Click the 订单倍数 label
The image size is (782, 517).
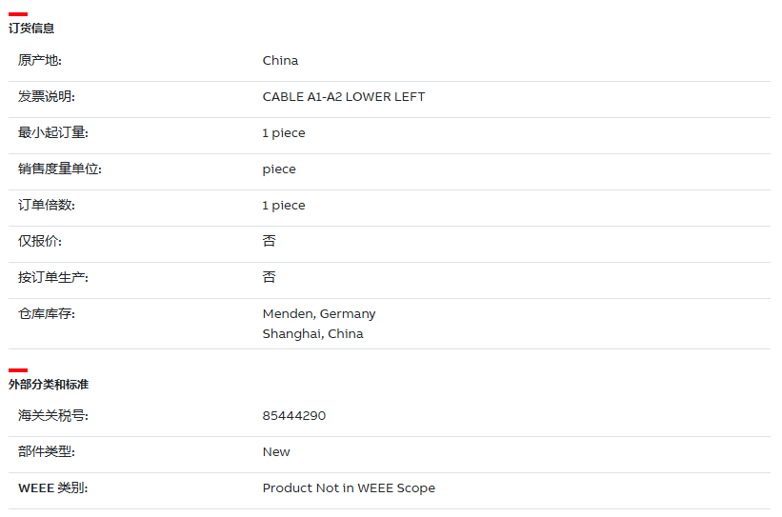pos(47,205)
